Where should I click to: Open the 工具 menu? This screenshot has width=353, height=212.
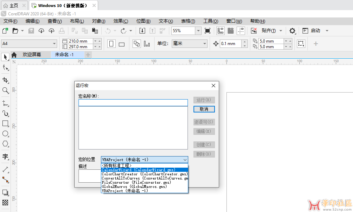click(x=211, y=21)
